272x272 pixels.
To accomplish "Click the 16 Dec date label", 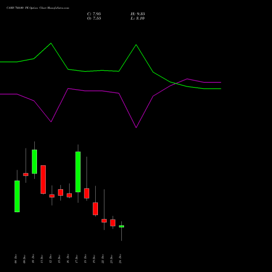I will [x=68, y=258].
